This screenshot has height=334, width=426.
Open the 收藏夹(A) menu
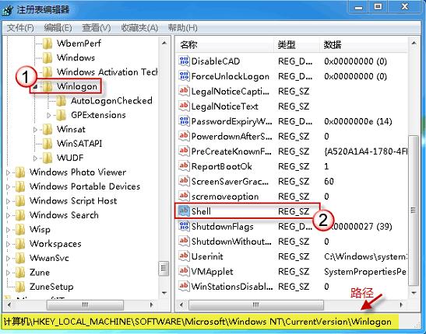click(139, 28)
